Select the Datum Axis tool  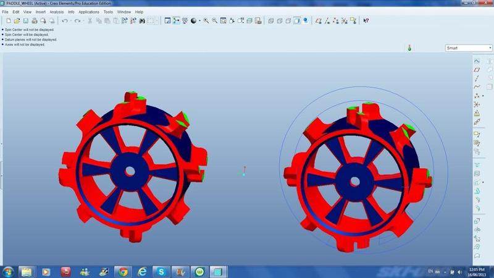(477, 78)
